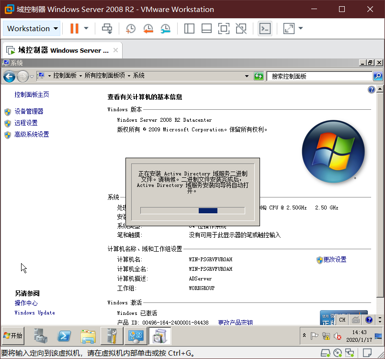The height and width of the screenshot is (359, 385).
Task: Revert VM to previous snapshot icon
Action: 148,28
